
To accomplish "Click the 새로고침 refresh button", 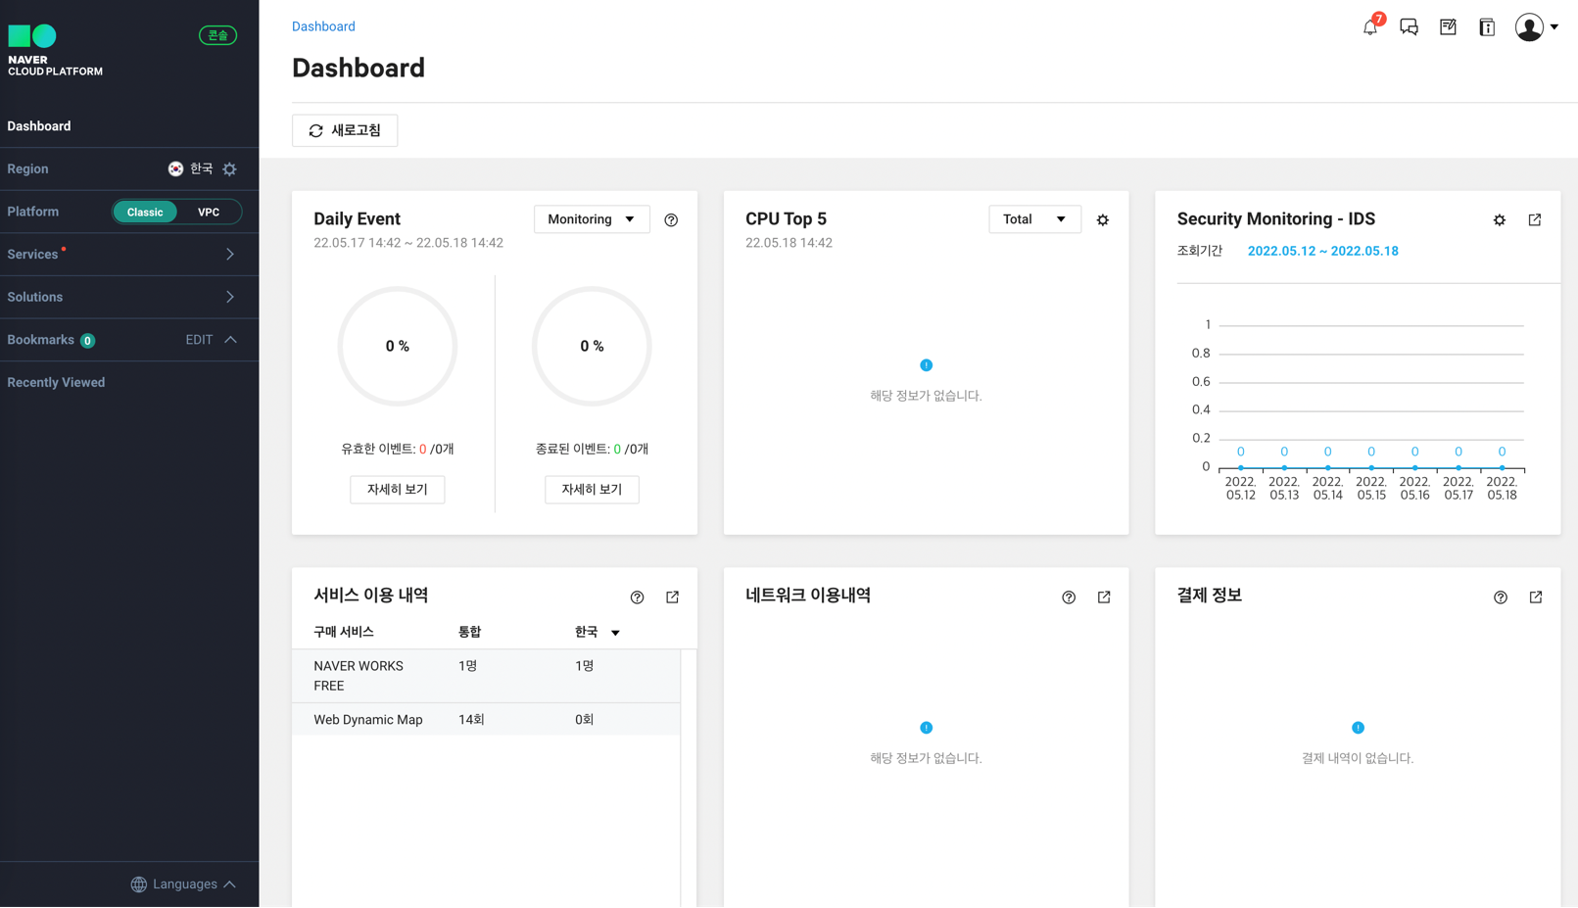I will 345,130.
